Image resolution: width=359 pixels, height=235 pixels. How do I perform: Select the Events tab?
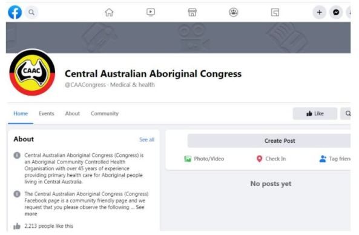(47, 114)
